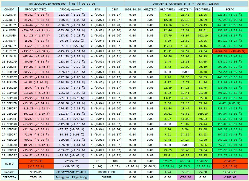The image size is (249, 181).
Task: Select the 21.GBPCHF symbol cell
Action: pos(9,119)
